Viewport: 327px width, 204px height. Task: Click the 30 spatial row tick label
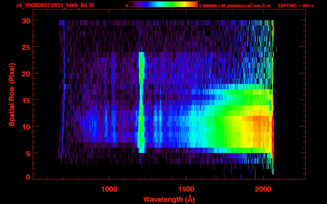26,20
